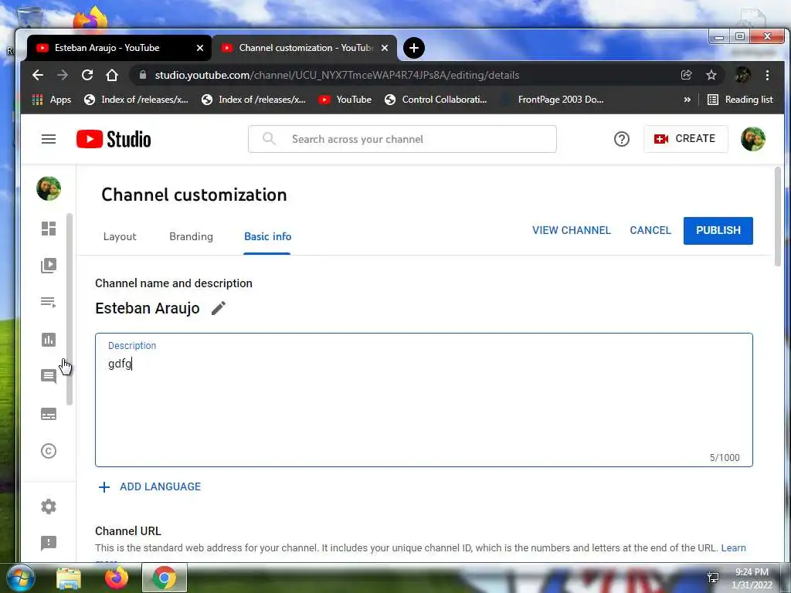This screenshot has width=791, height=593.
Task: Open the Dashboard icon in Studio sidebar
Action: (49, 229)
